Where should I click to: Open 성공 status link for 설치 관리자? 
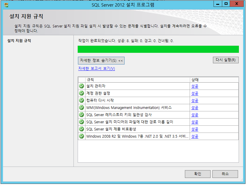195,86
